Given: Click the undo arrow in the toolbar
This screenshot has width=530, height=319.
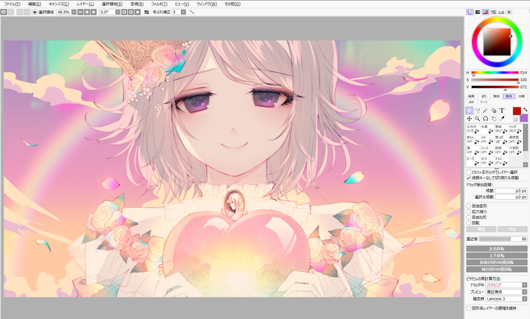Looking at the screenshot, I should click(3, 12).
